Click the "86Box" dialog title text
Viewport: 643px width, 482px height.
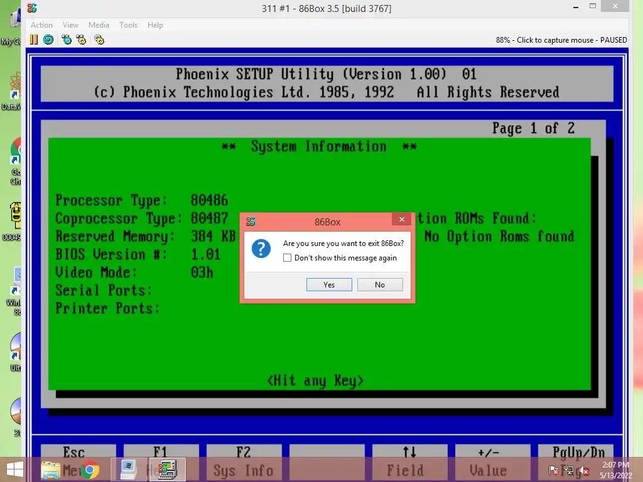(x=327, y=222)
